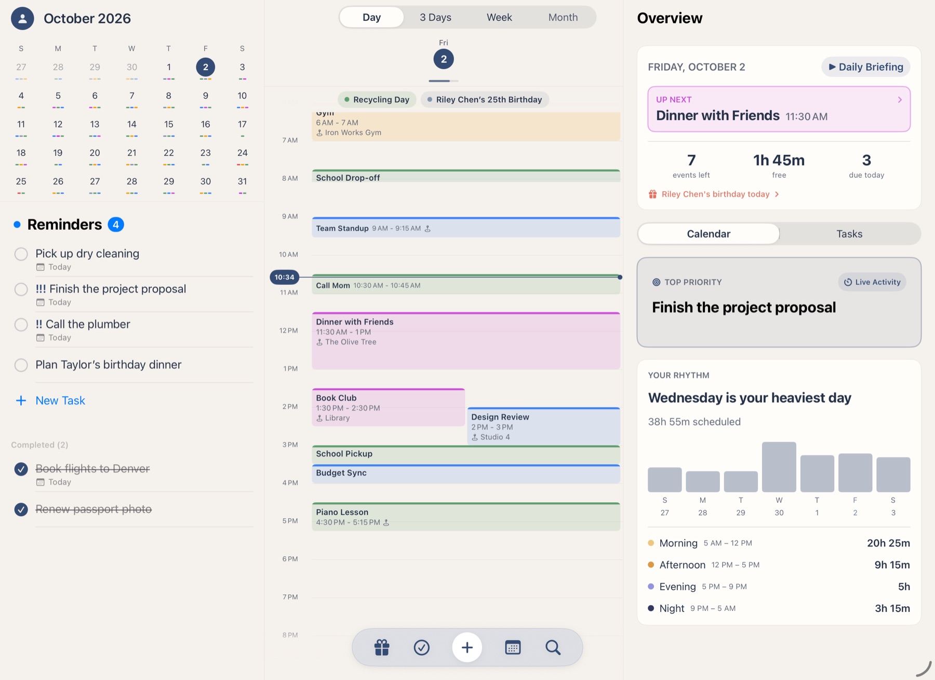Click Wednesday 30 bar in rhythm chart
Viewport: 935px width, 680px height.
click(779, 467)
